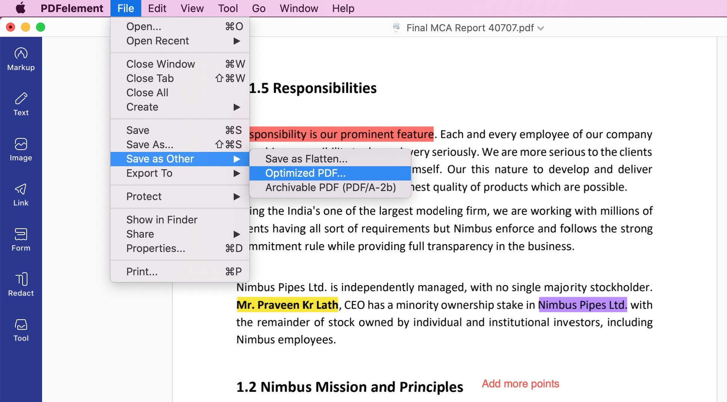Open the Help menu
The height and width of the screenshot is (402, 727).
(343, 8)
